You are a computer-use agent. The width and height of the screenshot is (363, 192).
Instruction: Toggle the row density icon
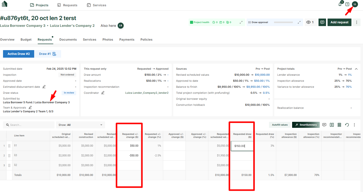tap(339, 125)
